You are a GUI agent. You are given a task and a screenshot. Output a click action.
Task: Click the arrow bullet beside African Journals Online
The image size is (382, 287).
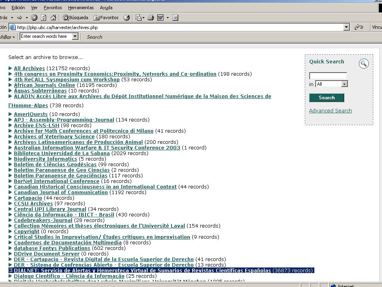[10, 85]
